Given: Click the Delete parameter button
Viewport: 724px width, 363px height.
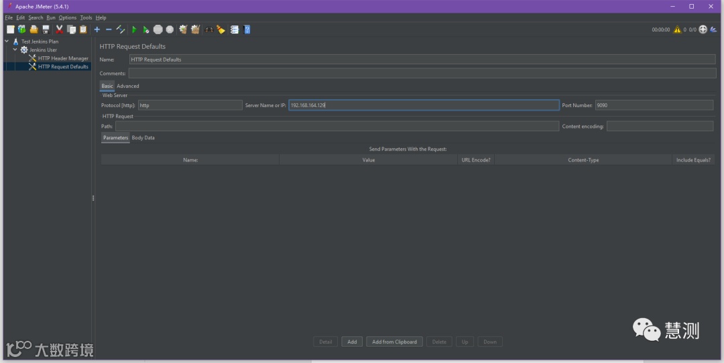Looking at the screenshot, I should [439, 342].
